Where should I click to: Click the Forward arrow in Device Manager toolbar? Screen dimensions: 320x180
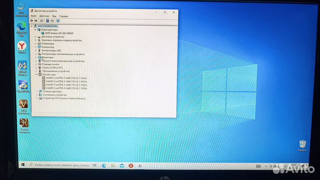coord(36,20)
